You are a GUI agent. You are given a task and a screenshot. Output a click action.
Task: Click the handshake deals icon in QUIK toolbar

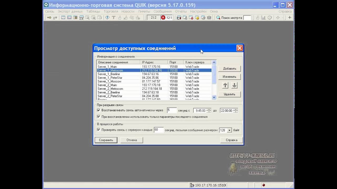click(179, 18)
